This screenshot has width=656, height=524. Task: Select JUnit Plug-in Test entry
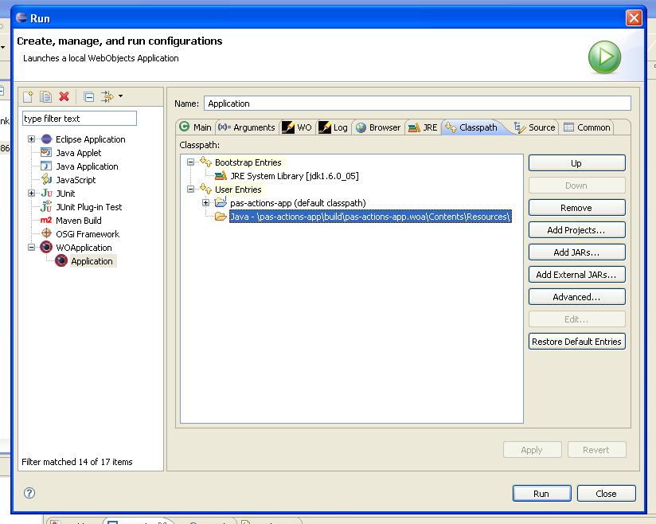(88, 207)
